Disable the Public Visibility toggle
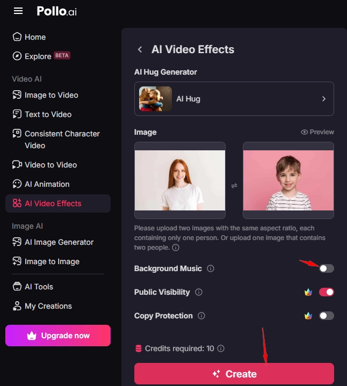This screenshot has width=347, height=386. [326, 292]
